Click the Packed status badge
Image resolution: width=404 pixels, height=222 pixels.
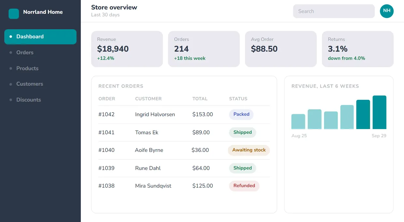241,114
